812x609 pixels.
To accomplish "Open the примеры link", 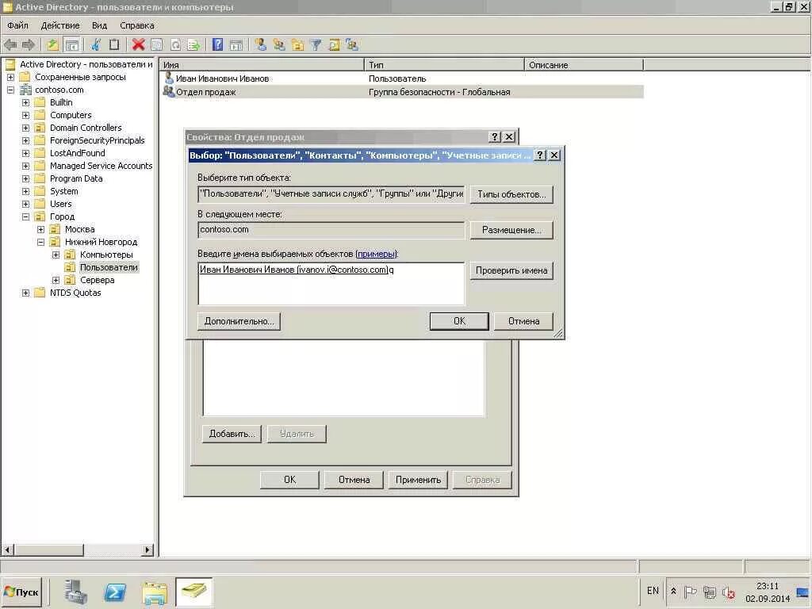I will 377,254.
